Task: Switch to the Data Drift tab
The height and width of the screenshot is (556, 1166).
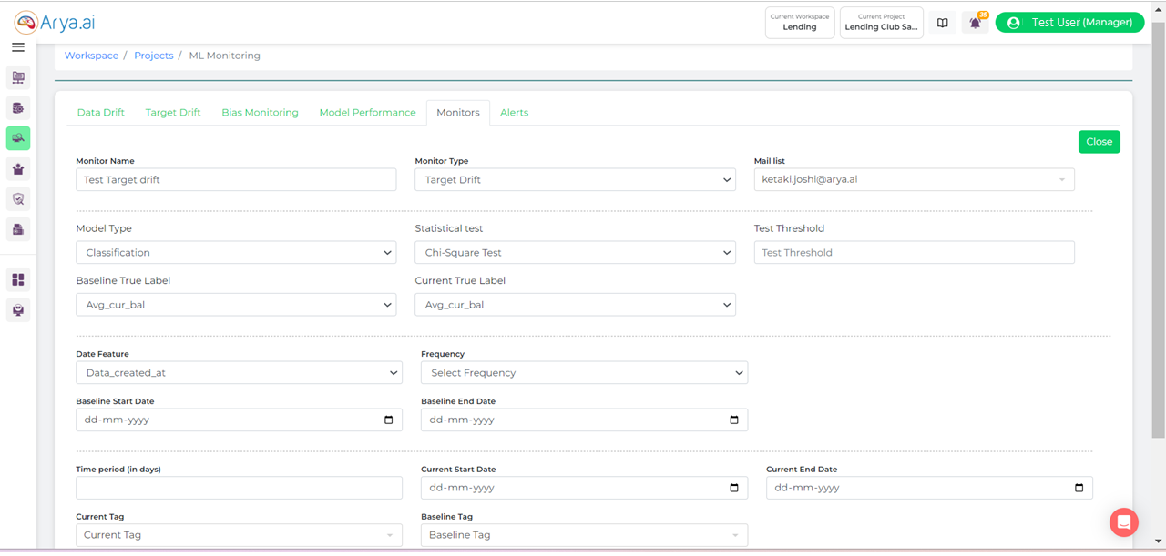Action: point(101,113)
